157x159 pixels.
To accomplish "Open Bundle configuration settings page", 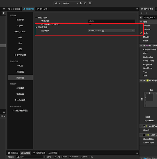I will point(20,100).
